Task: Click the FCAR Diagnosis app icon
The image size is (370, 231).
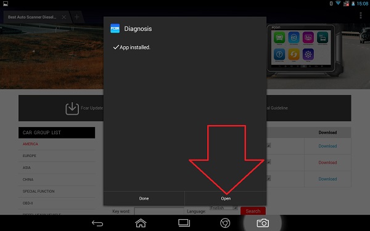Action: pyautogui.click(x=115, y=28)
